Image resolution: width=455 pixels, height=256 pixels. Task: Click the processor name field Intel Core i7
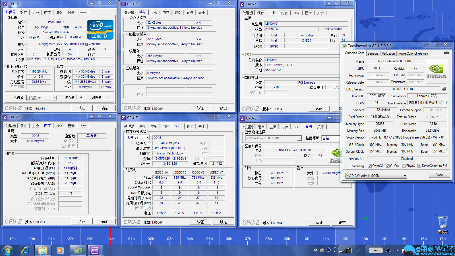point(56,22)
